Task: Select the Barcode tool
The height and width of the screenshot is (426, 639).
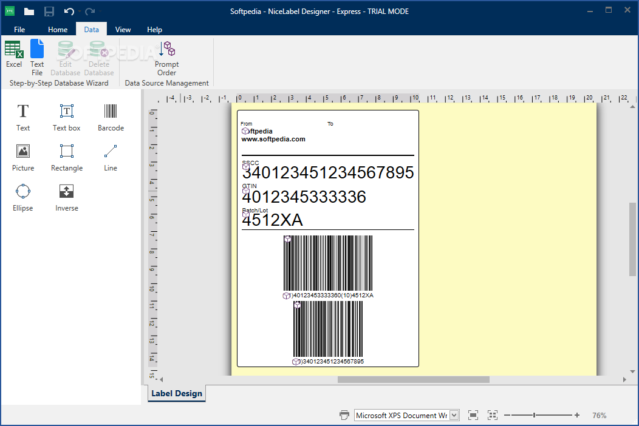Action: click(x=111, y=117)
